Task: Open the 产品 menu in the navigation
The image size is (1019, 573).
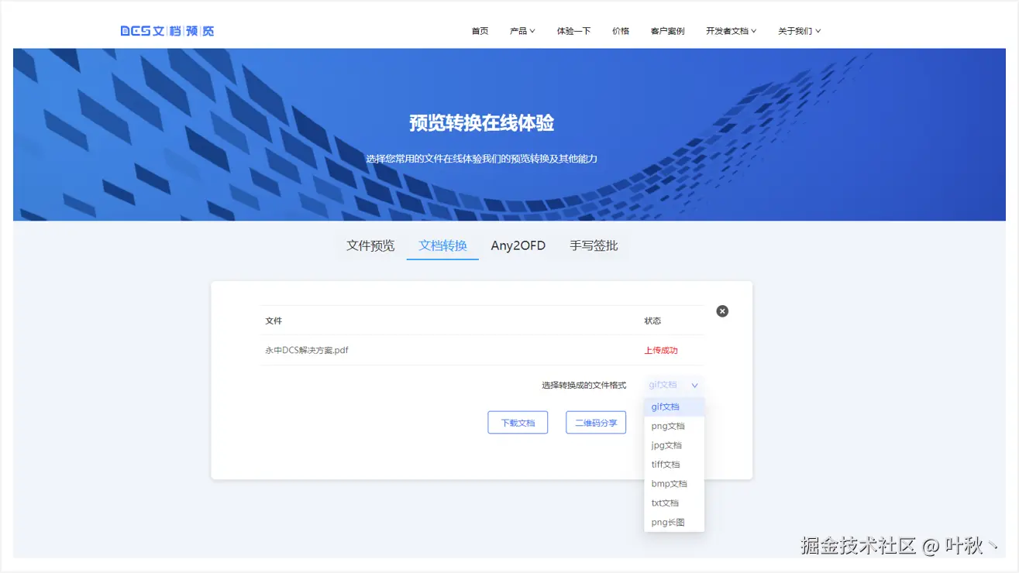Action: 522,30
